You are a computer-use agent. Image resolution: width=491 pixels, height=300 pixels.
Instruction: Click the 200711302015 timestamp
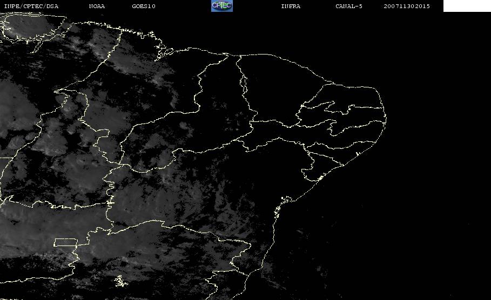pyautogui.click(x=407, y=6)
